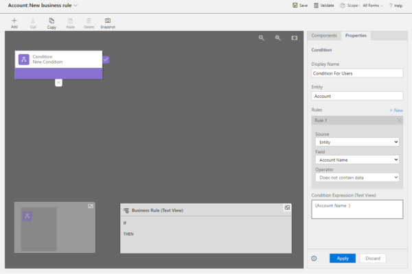This screenshot has height=274, width=412.
Task: Edit the Display Name field
Action: pyautogui.click(x=357, y=73)
